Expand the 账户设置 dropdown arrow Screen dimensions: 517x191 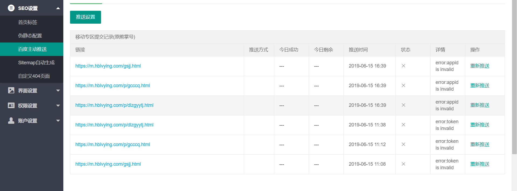pyautogui.click(x=58, y=121)
